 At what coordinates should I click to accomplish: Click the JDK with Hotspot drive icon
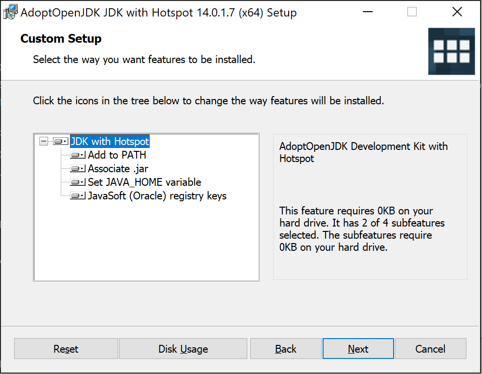point(58,141)
